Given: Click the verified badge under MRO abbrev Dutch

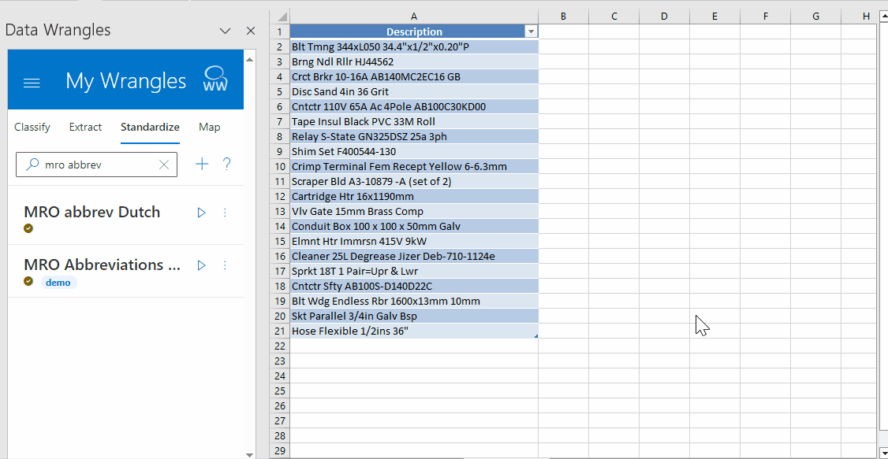Looking at the screenshot, I should pos(28,228).
